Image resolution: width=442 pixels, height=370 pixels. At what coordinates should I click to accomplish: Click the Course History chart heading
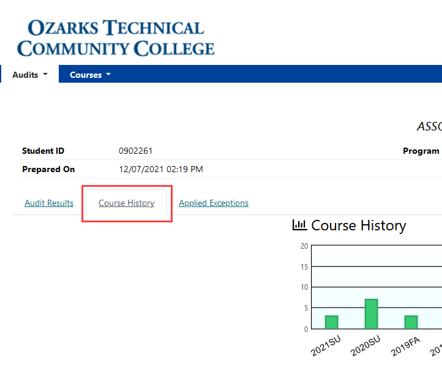tap(358, 225)
